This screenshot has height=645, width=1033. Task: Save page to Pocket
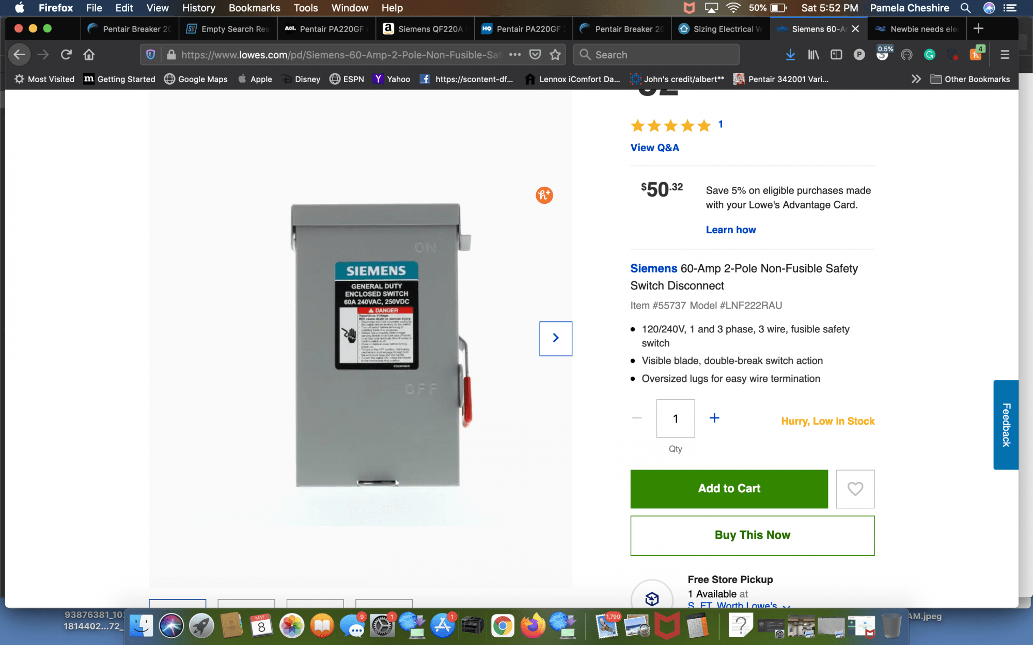click(x=535, y=55)
